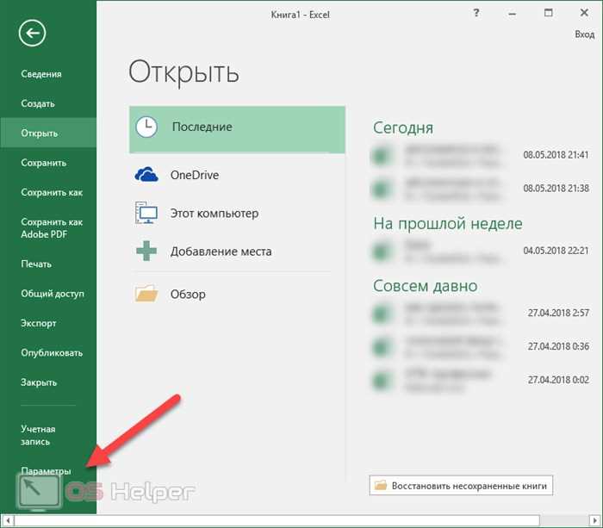Open the file dated 04.05.2018 22:21
603x528 pixels.
coord(479,251)
